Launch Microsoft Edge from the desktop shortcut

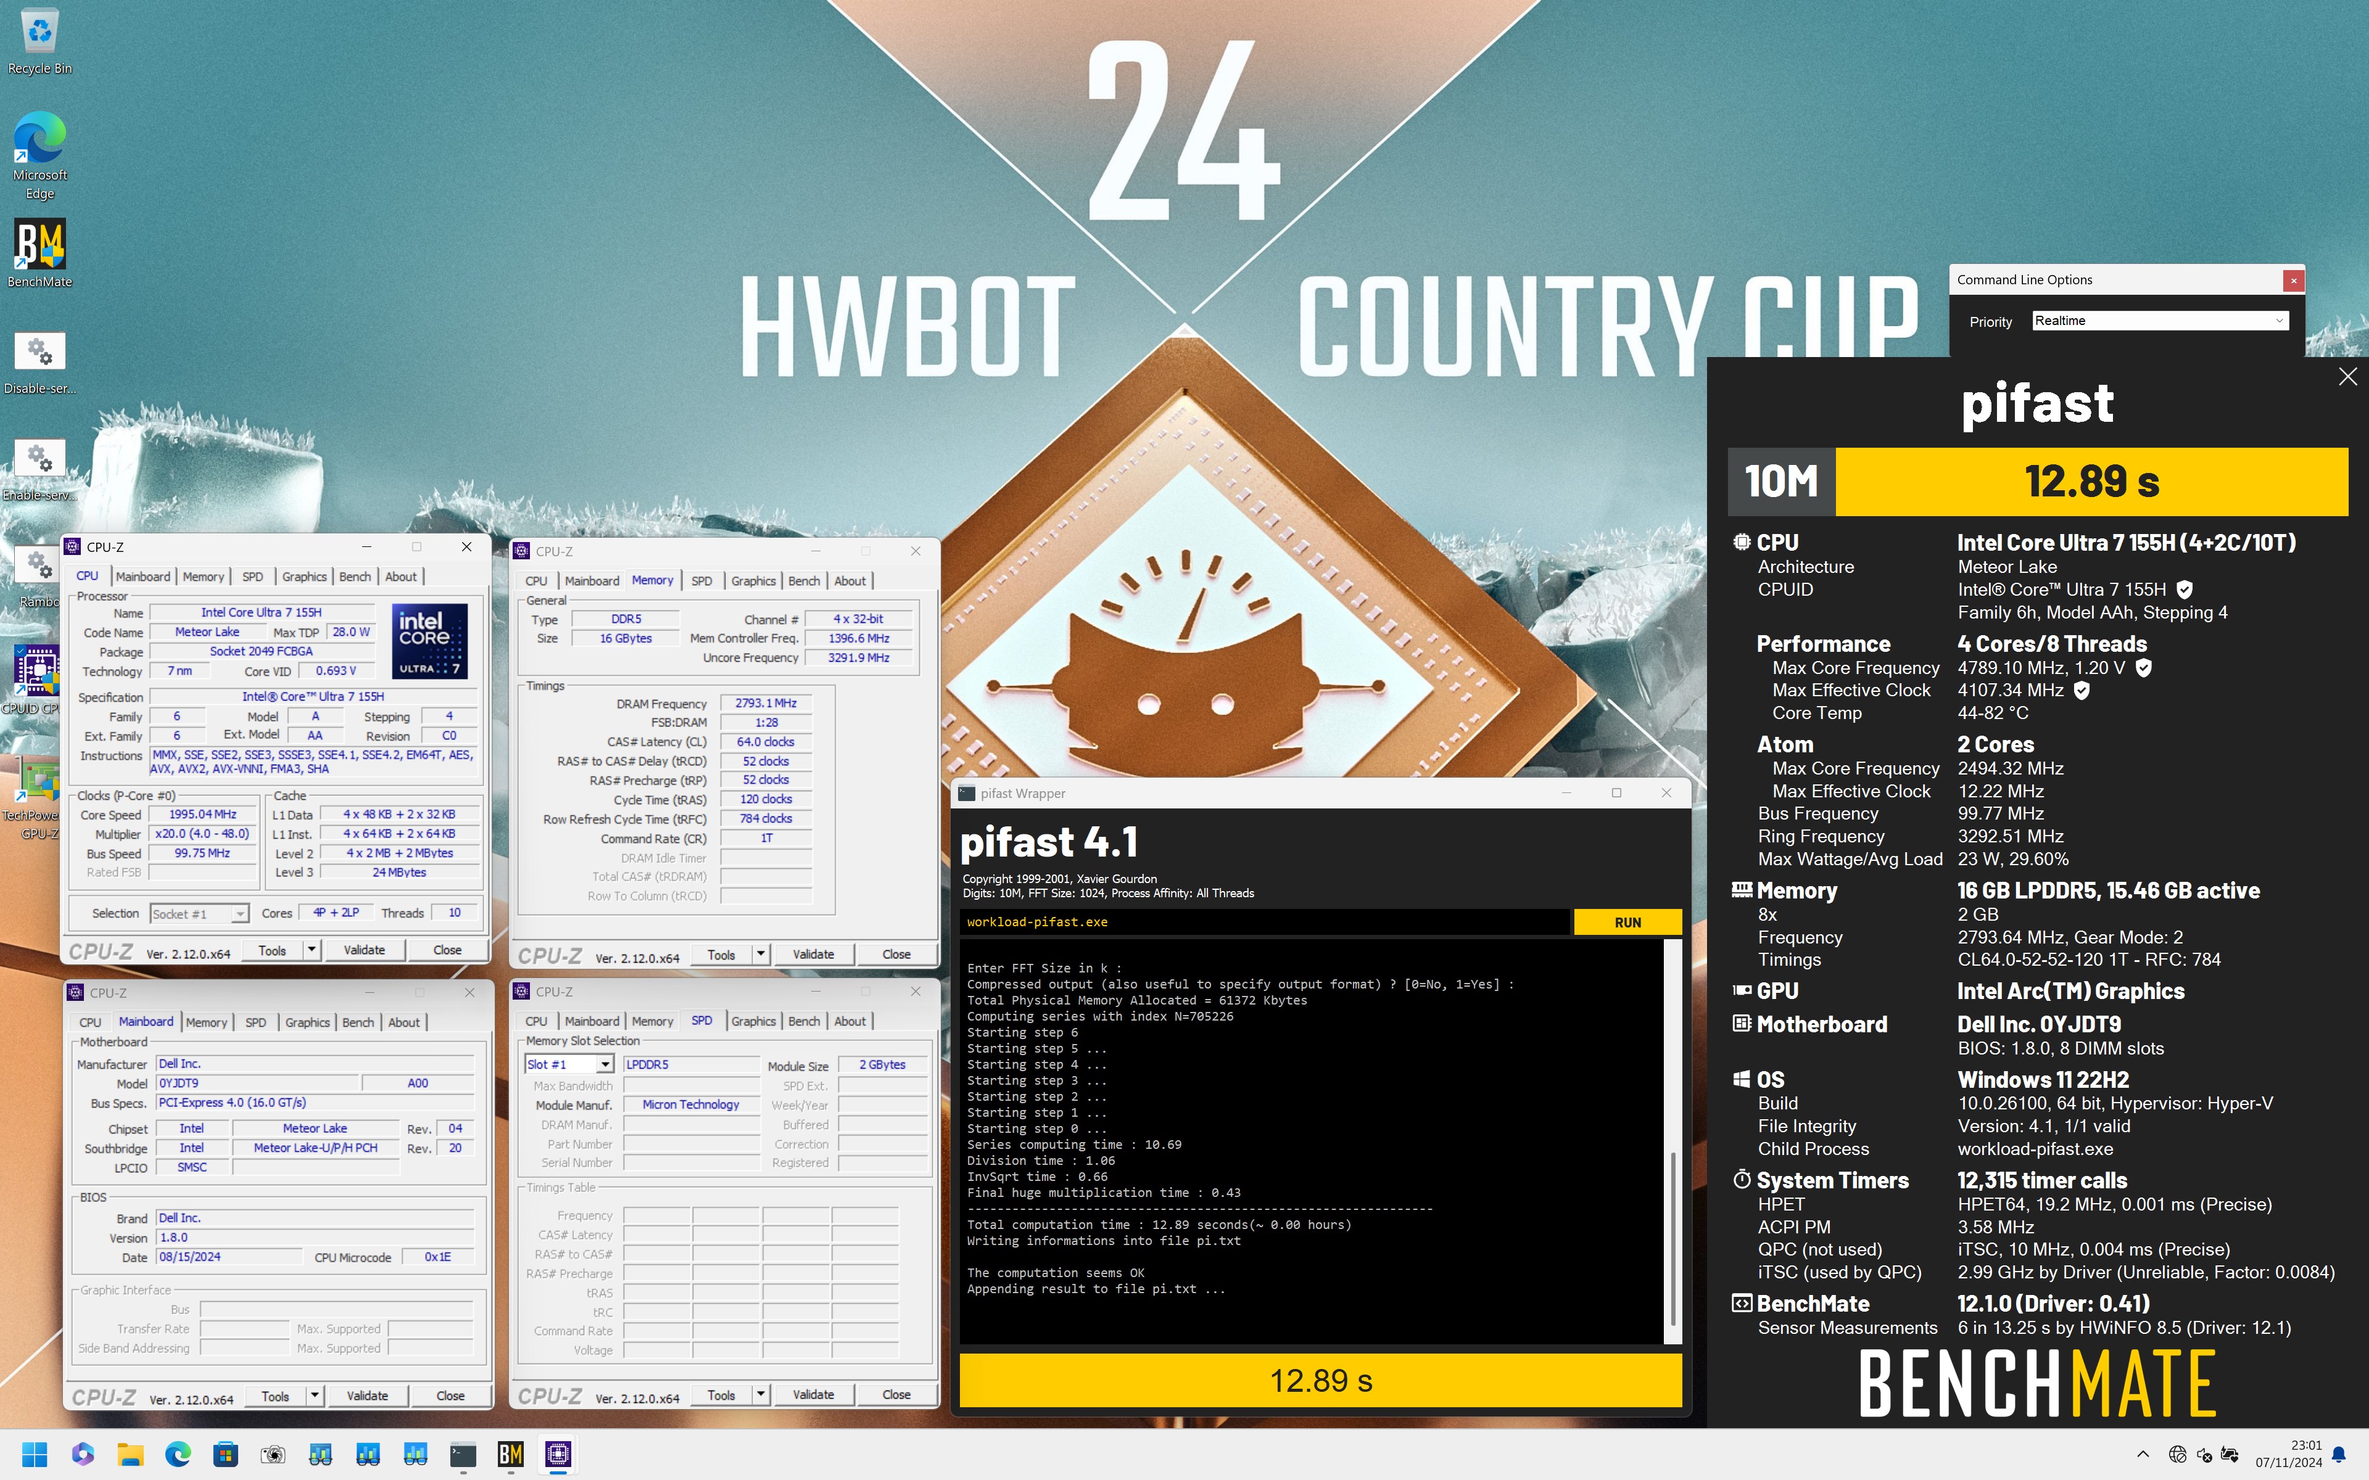coord(39,155)
